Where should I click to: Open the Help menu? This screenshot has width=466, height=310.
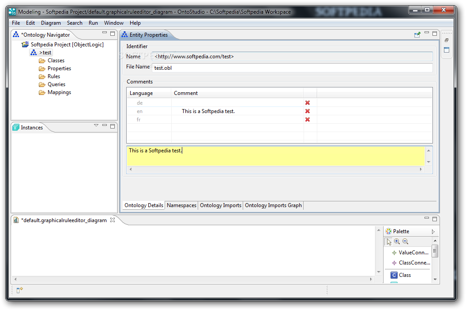click(x=135, y=23)
